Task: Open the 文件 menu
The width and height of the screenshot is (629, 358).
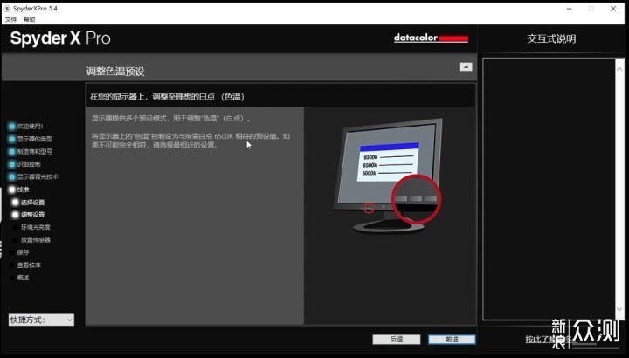Action: 10,19
